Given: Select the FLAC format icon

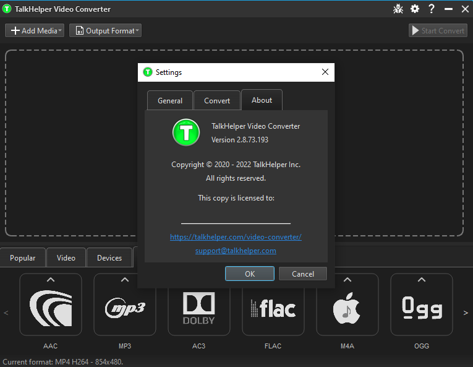Looking at the screenshot, I should (273, 309).
